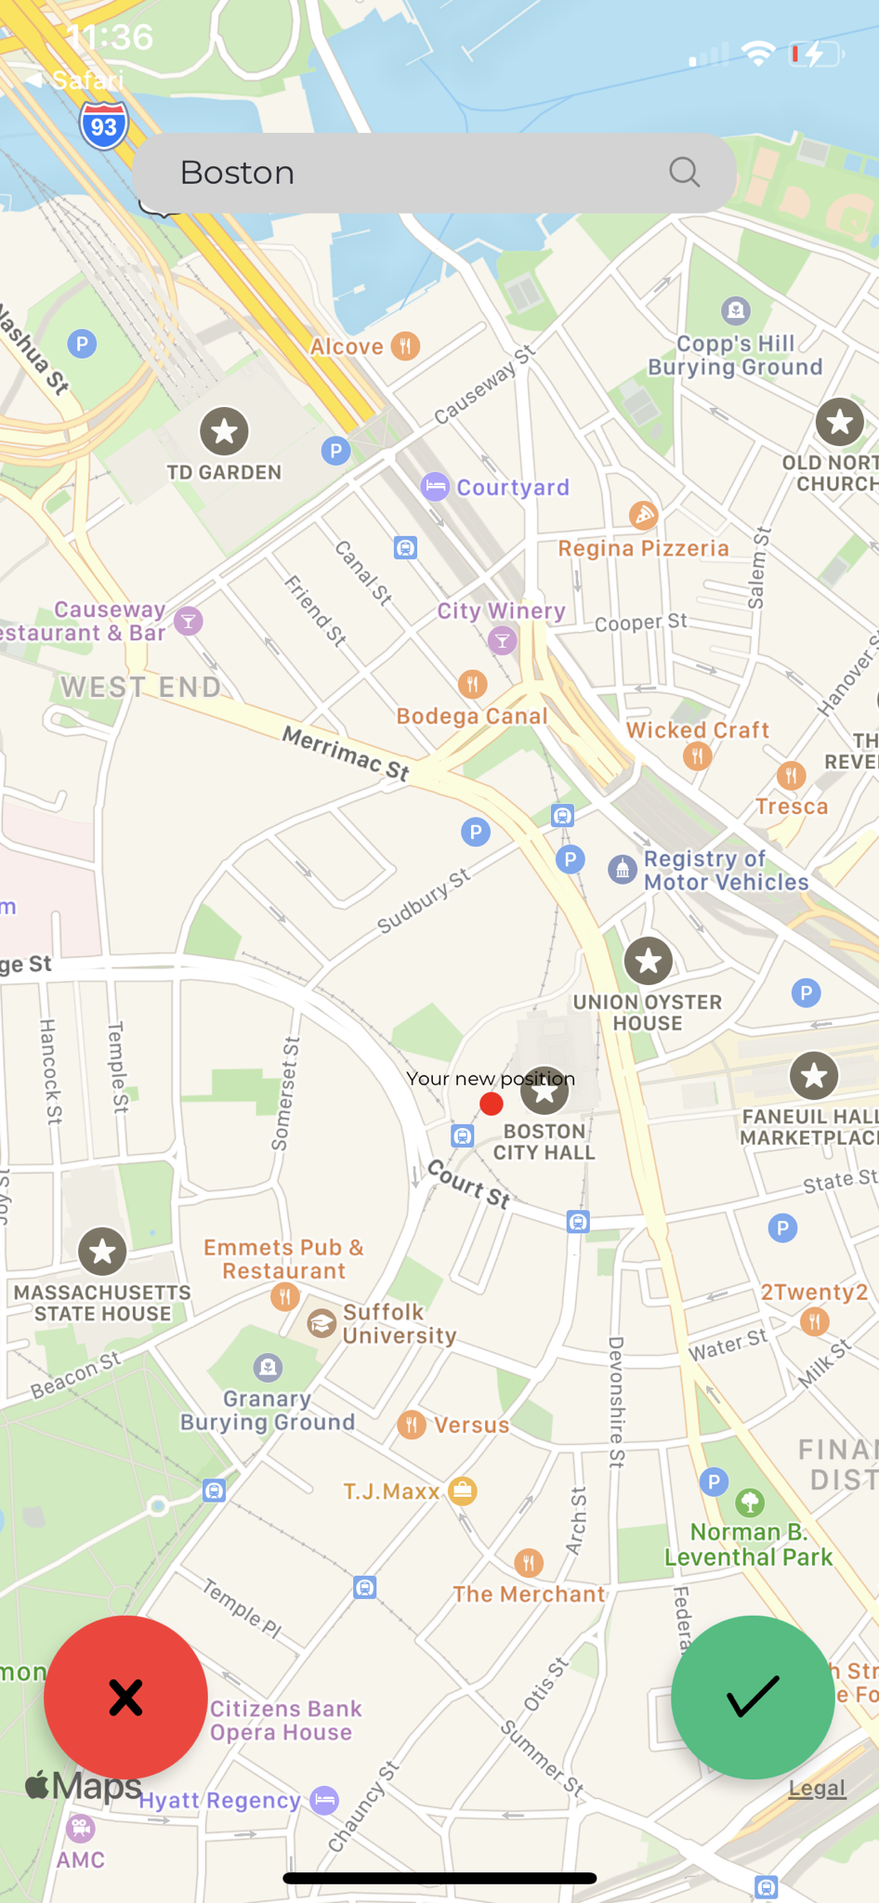Tap the Norman B. Leventhal Park tree icon

coord(750,1502)
